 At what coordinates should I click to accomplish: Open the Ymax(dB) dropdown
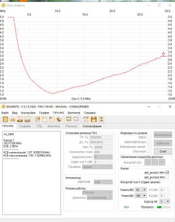[140, 190]
